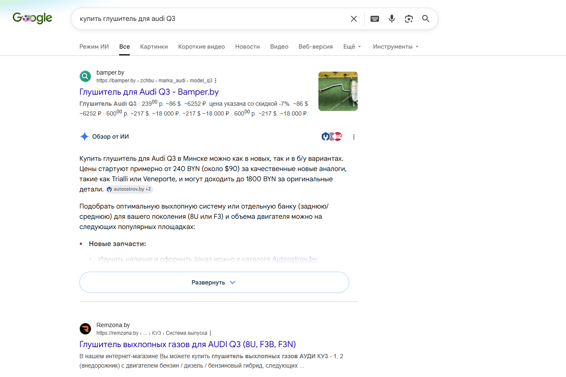Click the Новые запчасти: bullet text

pos(117,244)
